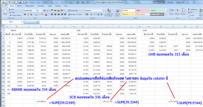Open the font size 14 dropdown
203x107 pixels.
(x=41, y=10)
